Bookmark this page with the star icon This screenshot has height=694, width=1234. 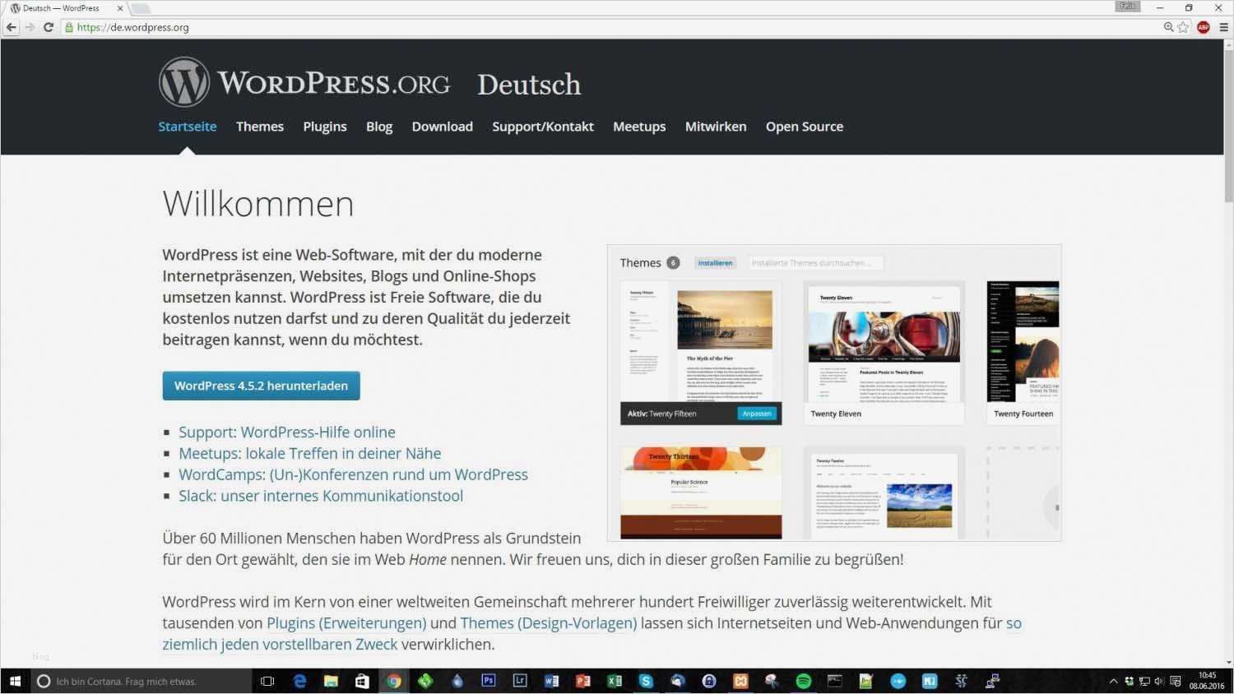point(1183,27)
